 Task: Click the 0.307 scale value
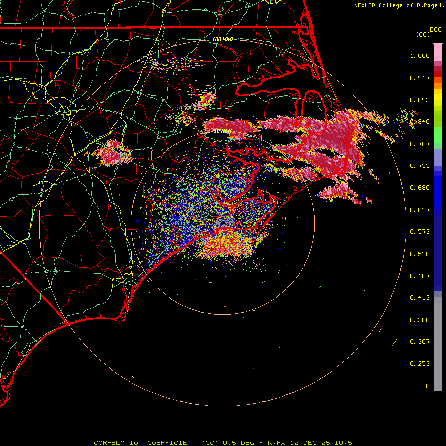pyautogui.click(x=420, y=342)
